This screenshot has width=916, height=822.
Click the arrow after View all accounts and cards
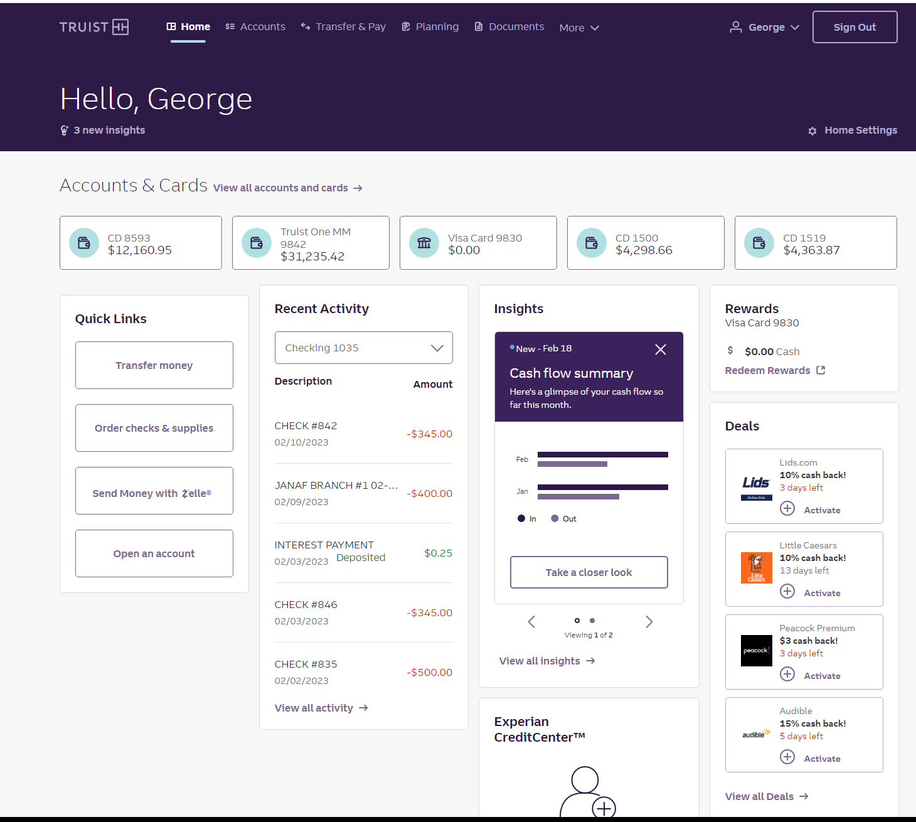[358, 188]
